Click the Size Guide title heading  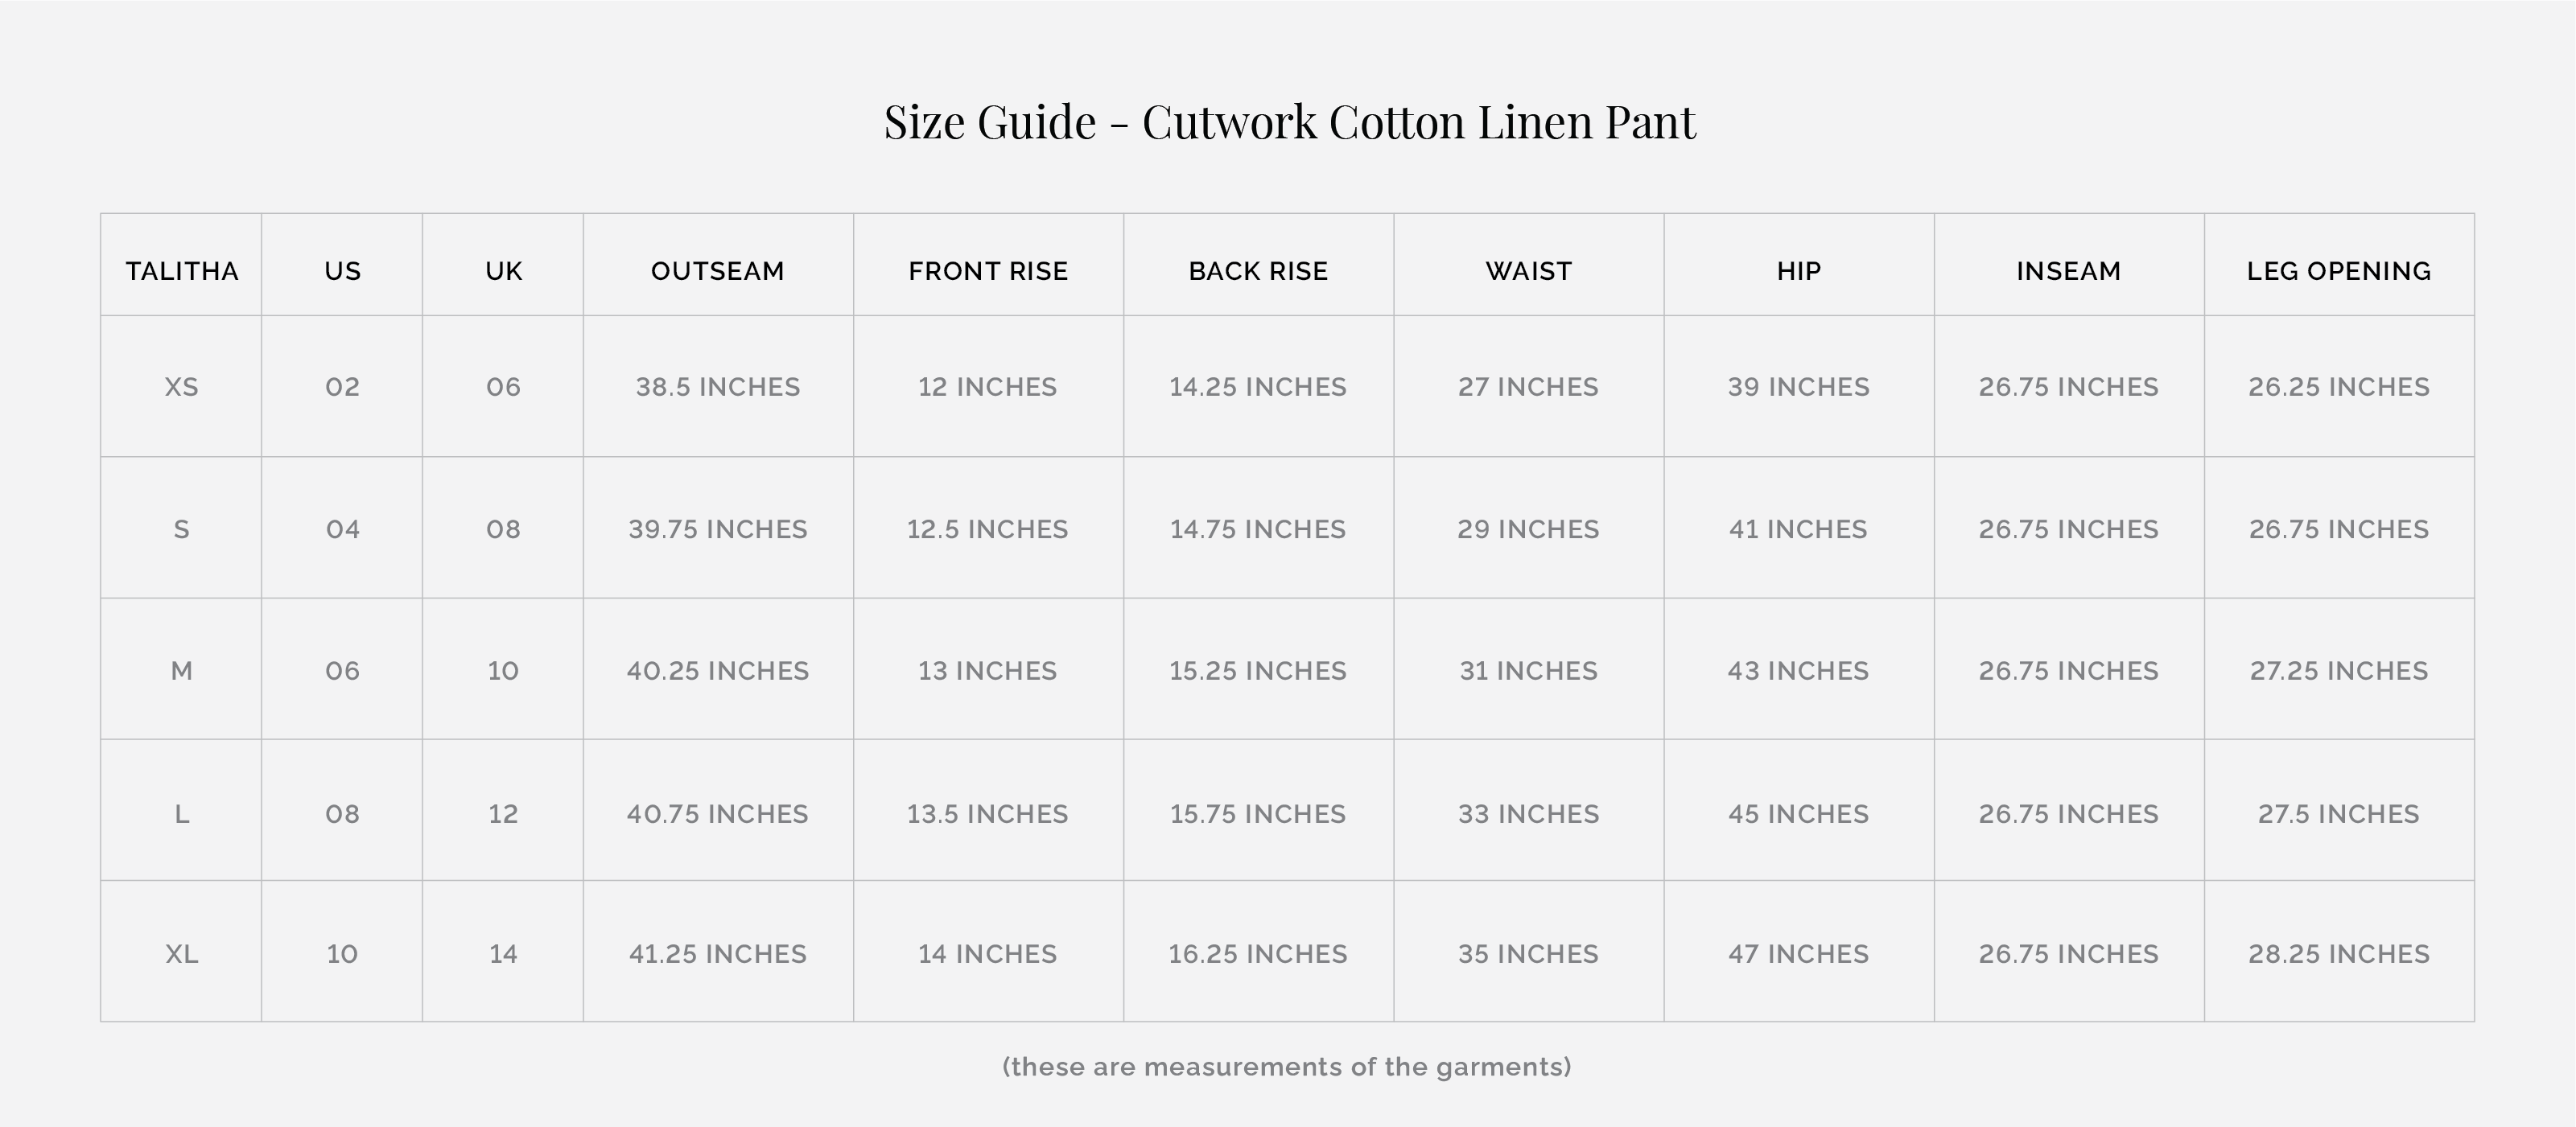coord(1289,122)
